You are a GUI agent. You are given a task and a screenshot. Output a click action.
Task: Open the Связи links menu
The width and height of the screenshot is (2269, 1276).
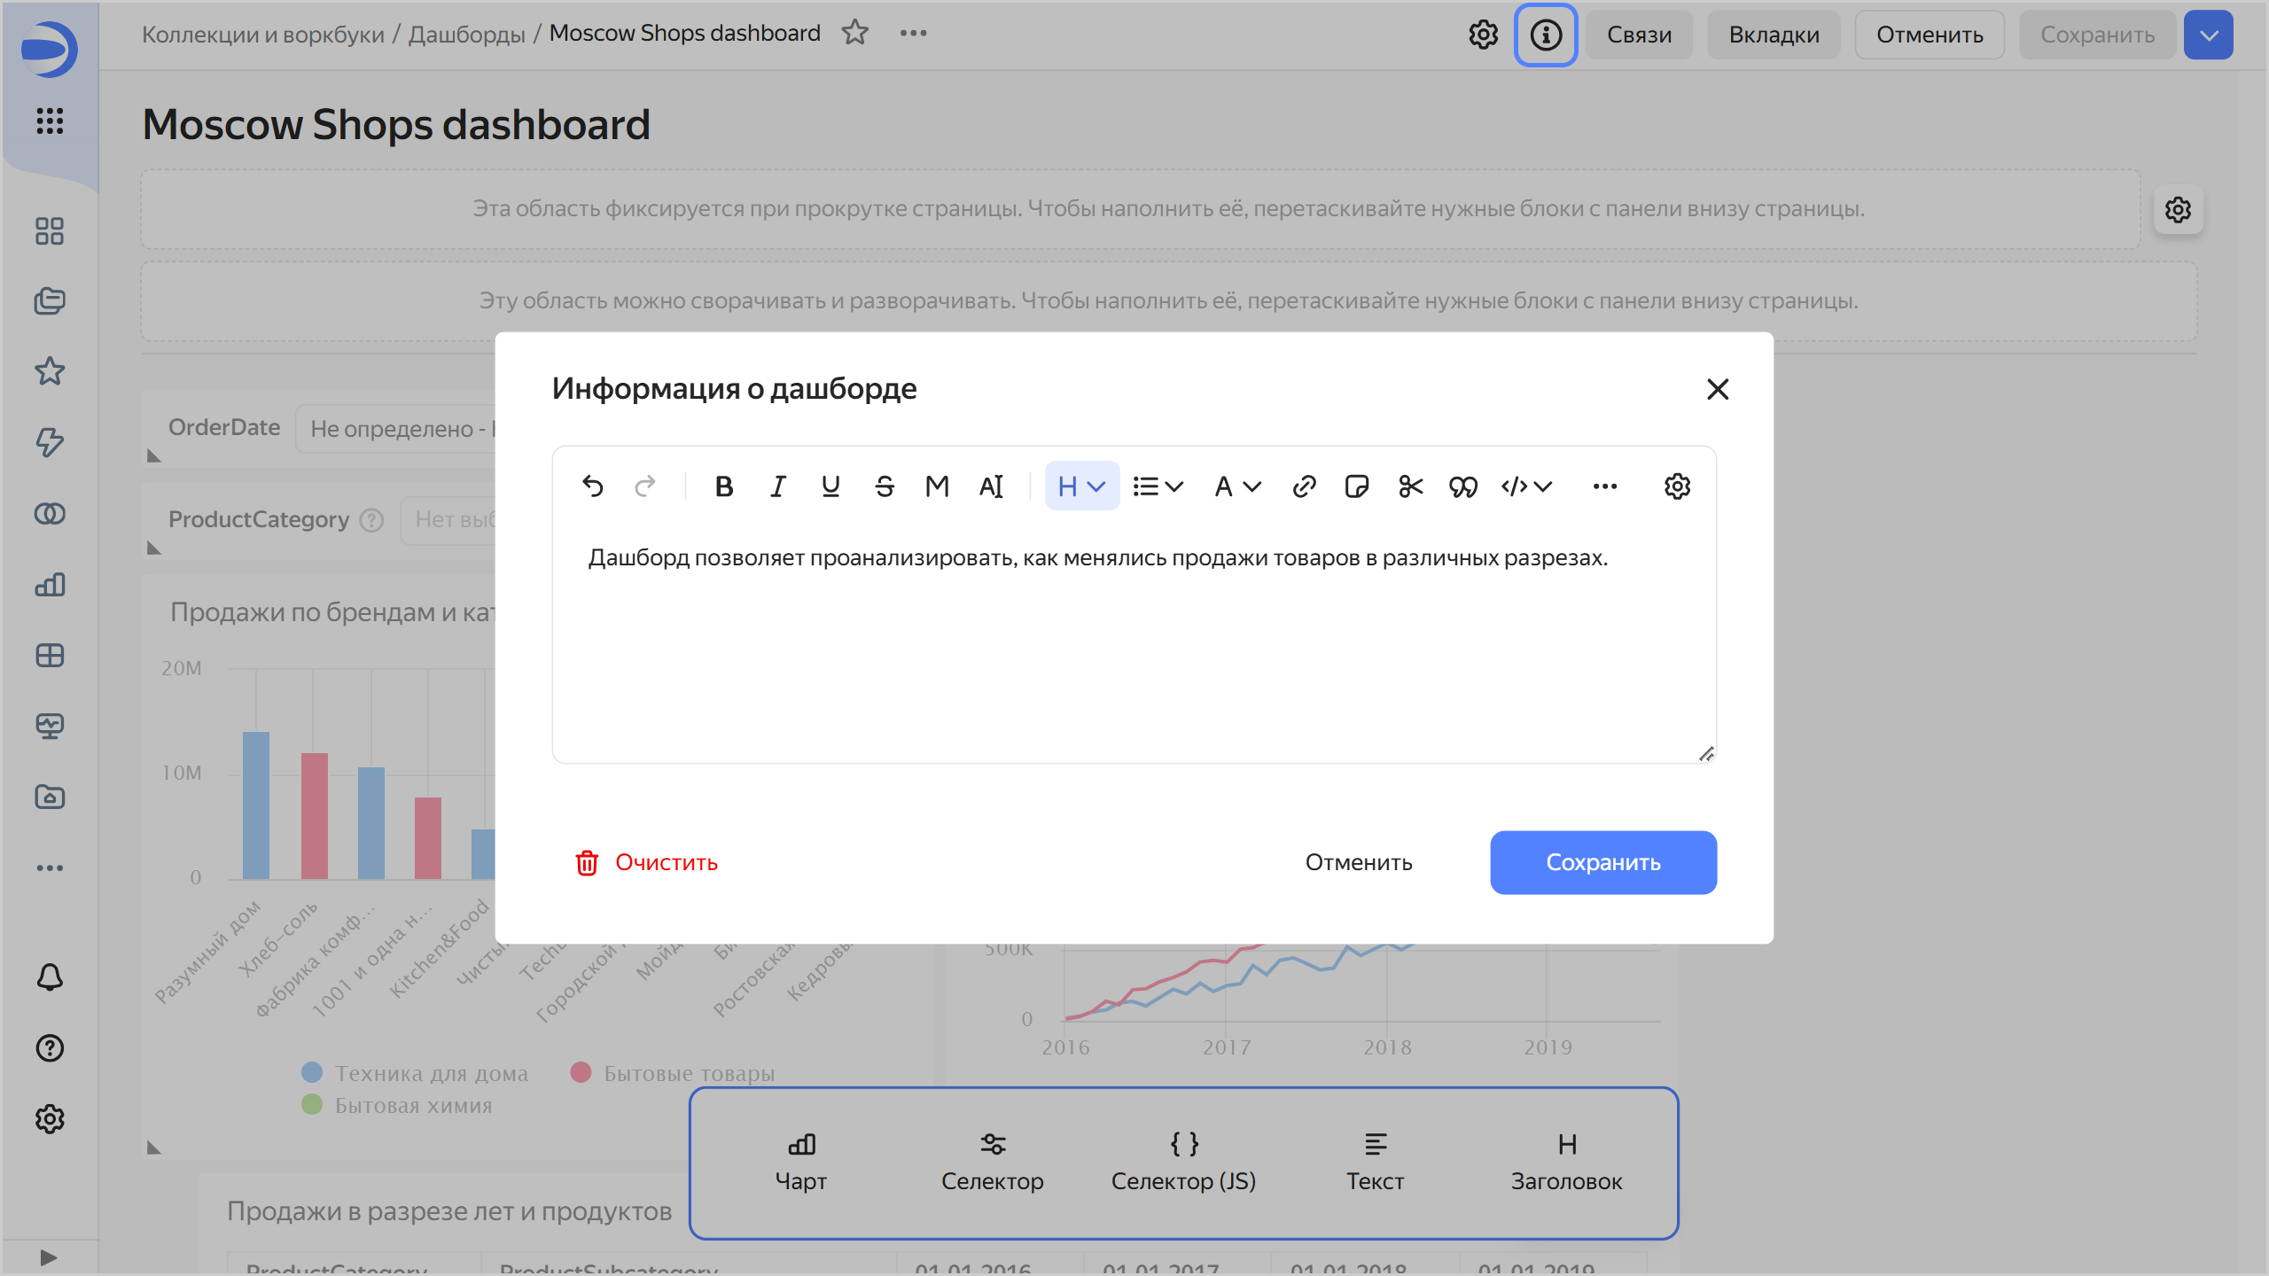point(1639,35)
